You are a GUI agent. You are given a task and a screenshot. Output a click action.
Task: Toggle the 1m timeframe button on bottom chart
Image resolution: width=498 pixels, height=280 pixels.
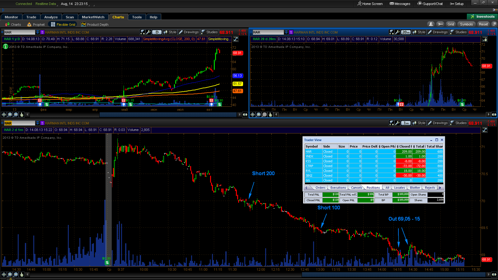coord(406,123)
